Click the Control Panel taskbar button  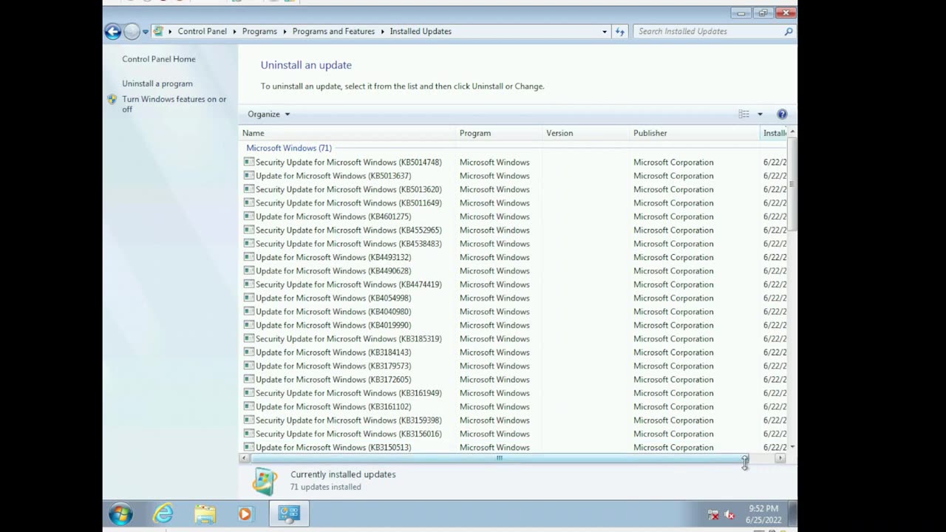point(289,514)
